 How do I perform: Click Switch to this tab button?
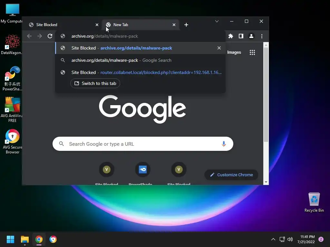pos(95,83)
